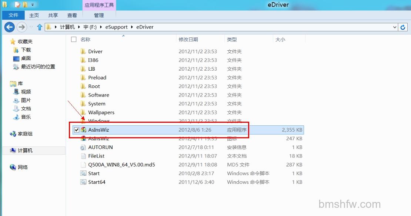Click the Start64 command script icon
Image resolution: width=411 pixels, height=216 pixels.
pyautogui.click(x=83, y=182)
